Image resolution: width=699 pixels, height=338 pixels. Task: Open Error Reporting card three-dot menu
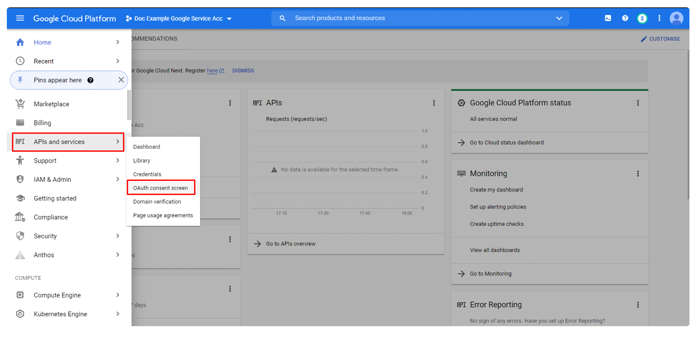(x=638, y=305)
